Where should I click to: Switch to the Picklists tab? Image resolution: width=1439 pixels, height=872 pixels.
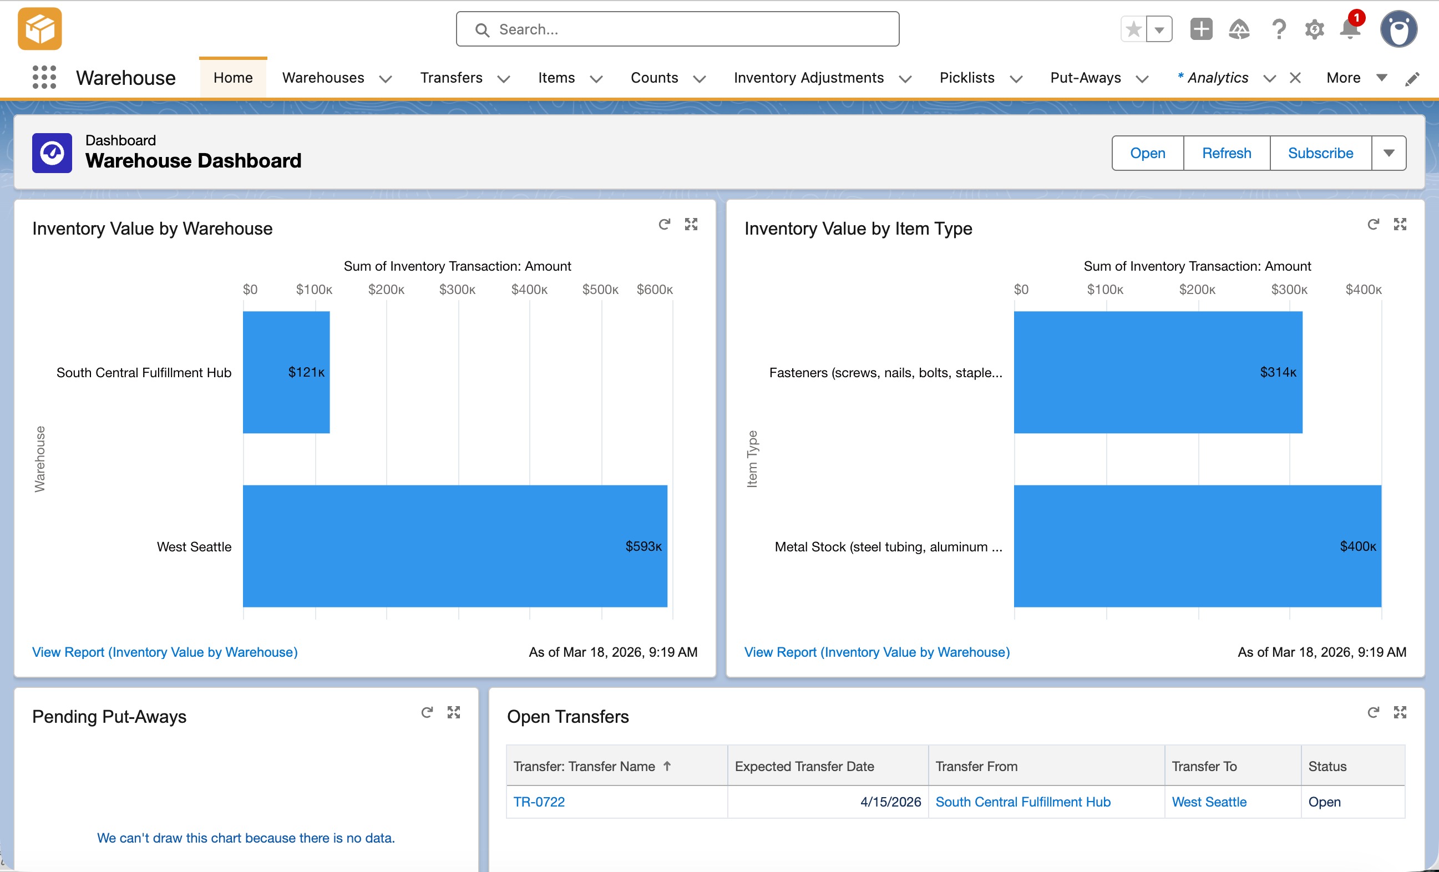point(966,78)
